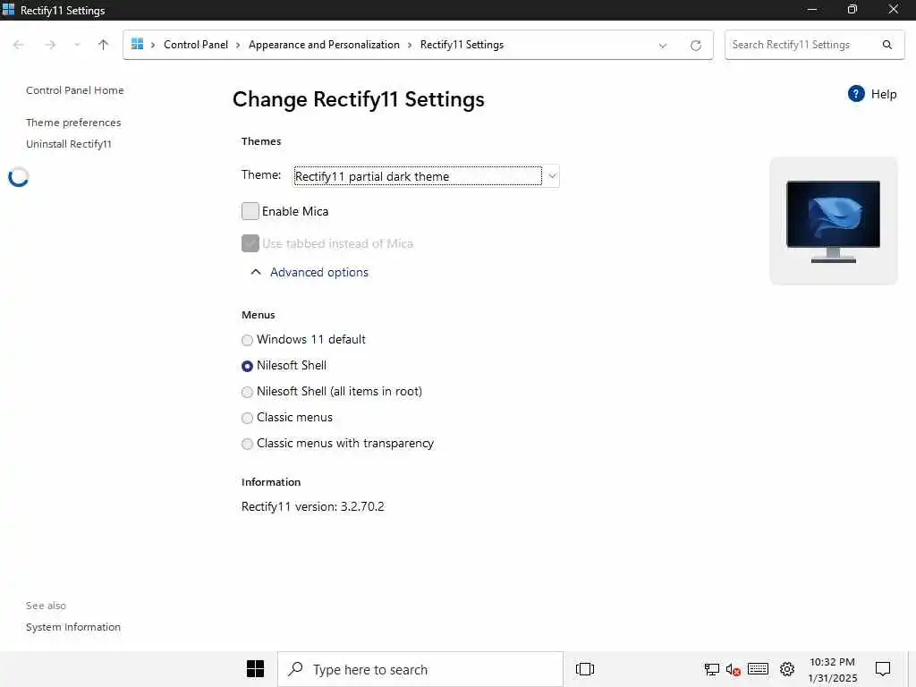
Task: Open the Windows Start button
Action: click(255, 669)
